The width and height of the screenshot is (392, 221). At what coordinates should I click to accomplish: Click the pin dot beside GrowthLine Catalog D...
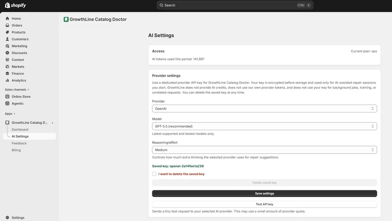point(52,123)
